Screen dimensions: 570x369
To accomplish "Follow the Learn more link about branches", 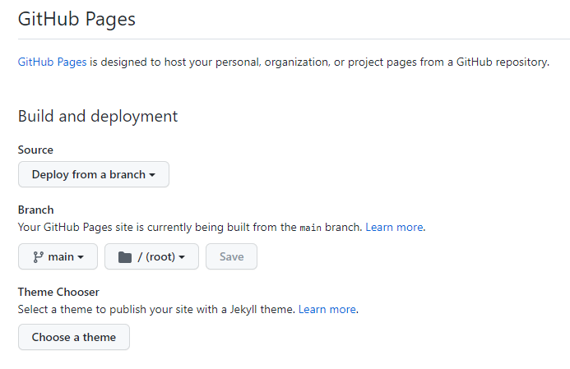I will [x=394, y=227].
